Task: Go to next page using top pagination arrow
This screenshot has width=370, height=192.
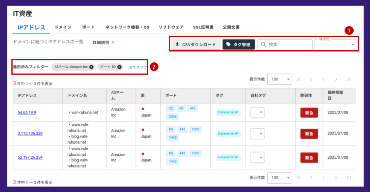Action: (x=336, y=79)
